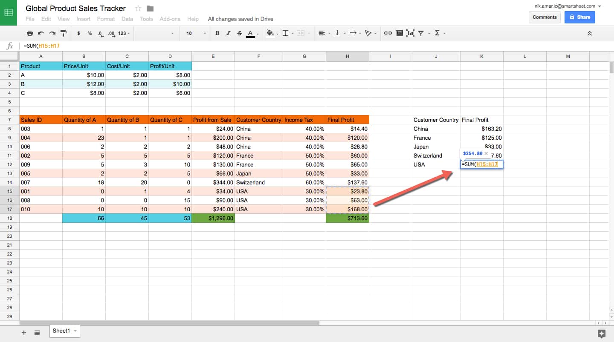Image resolution: width=614 pixels, height=342 pixels.
Task: Select the Sheet1 tab
Action: pos(61,331)
